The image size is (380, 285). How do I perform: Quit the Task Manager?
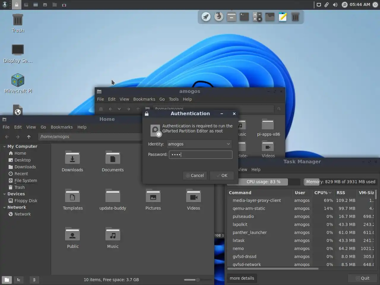(x=362, y=278)
